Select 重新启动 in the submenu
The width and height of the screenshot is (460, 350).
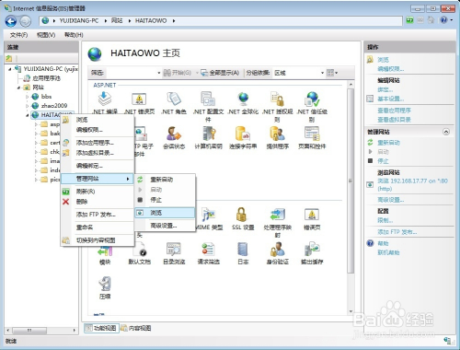(165, 180)
